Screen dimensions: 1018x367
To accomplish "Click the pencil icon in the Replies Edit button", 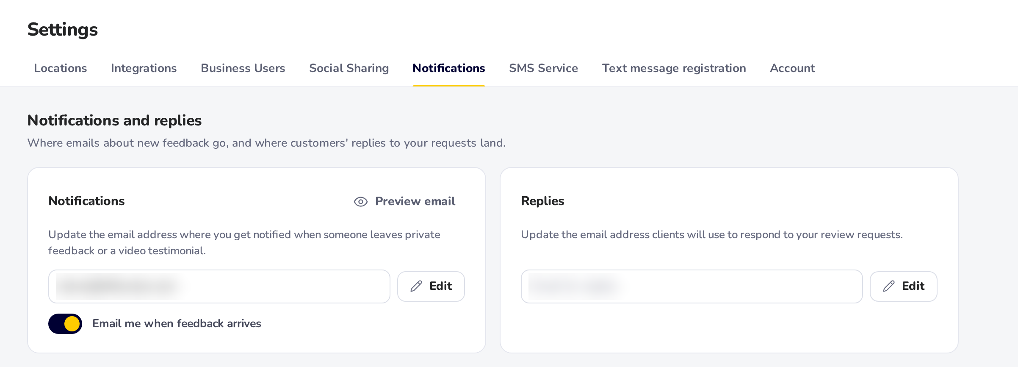I will 889,286.
